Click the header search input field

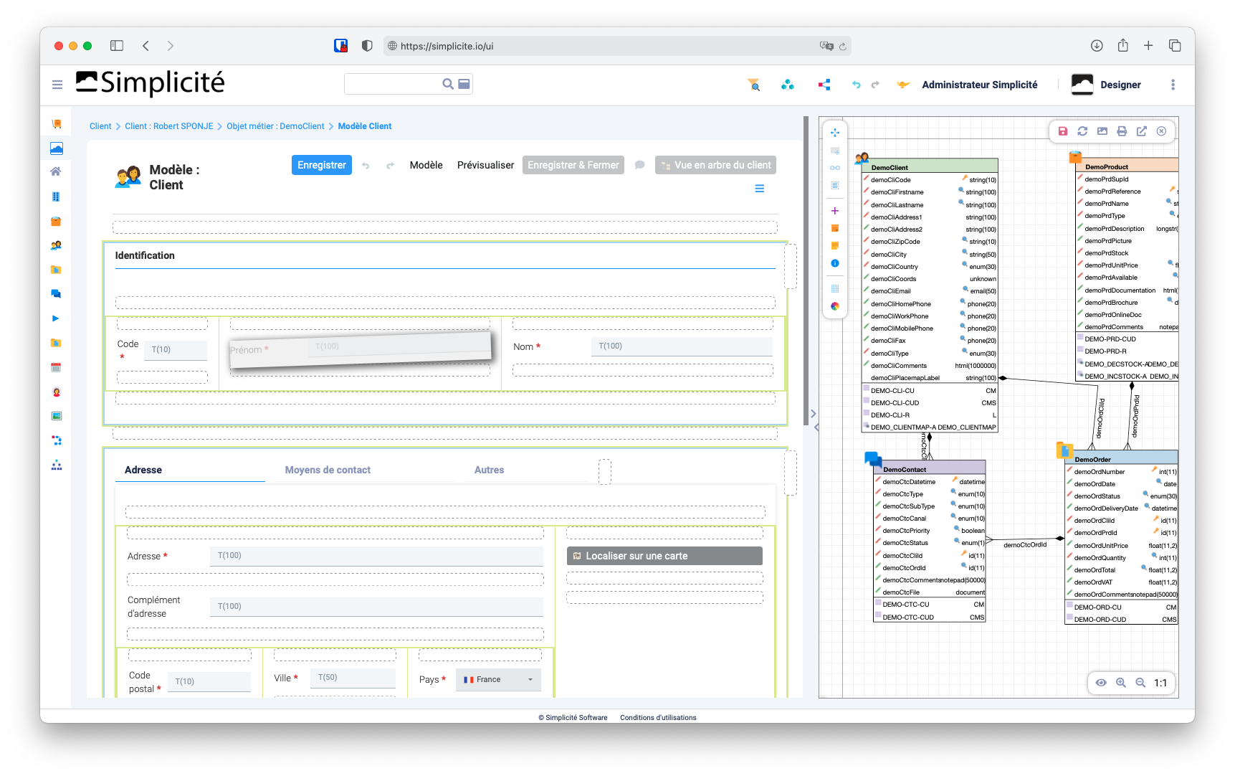393,84
